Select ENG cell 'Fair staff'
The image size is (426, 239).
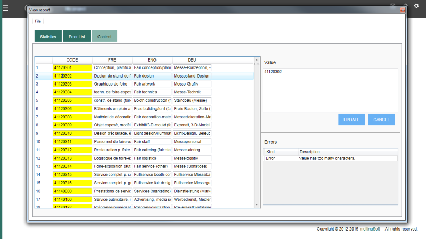(152, 142)
